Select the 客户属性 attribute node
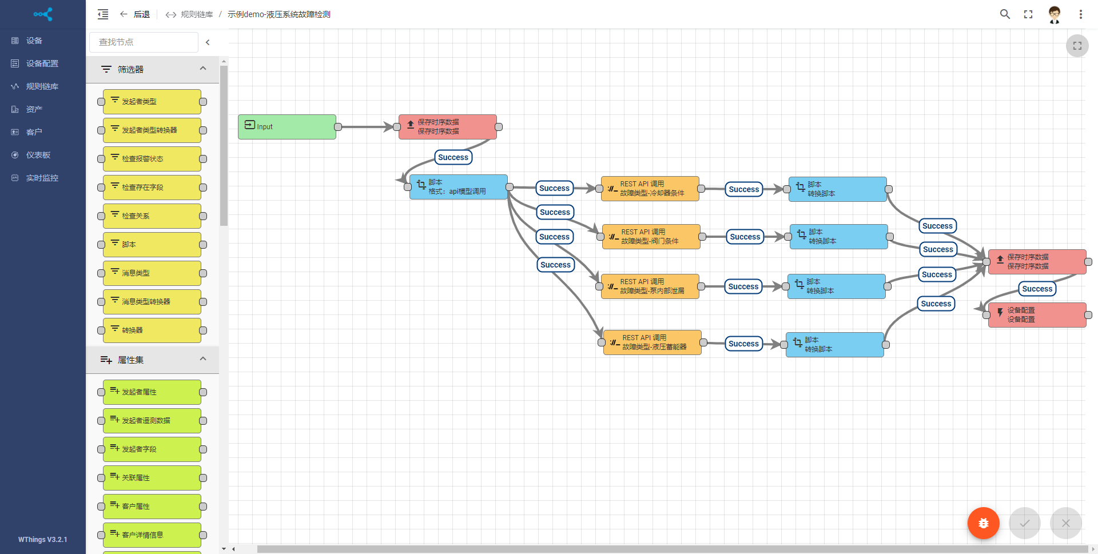 coord(152,507)
